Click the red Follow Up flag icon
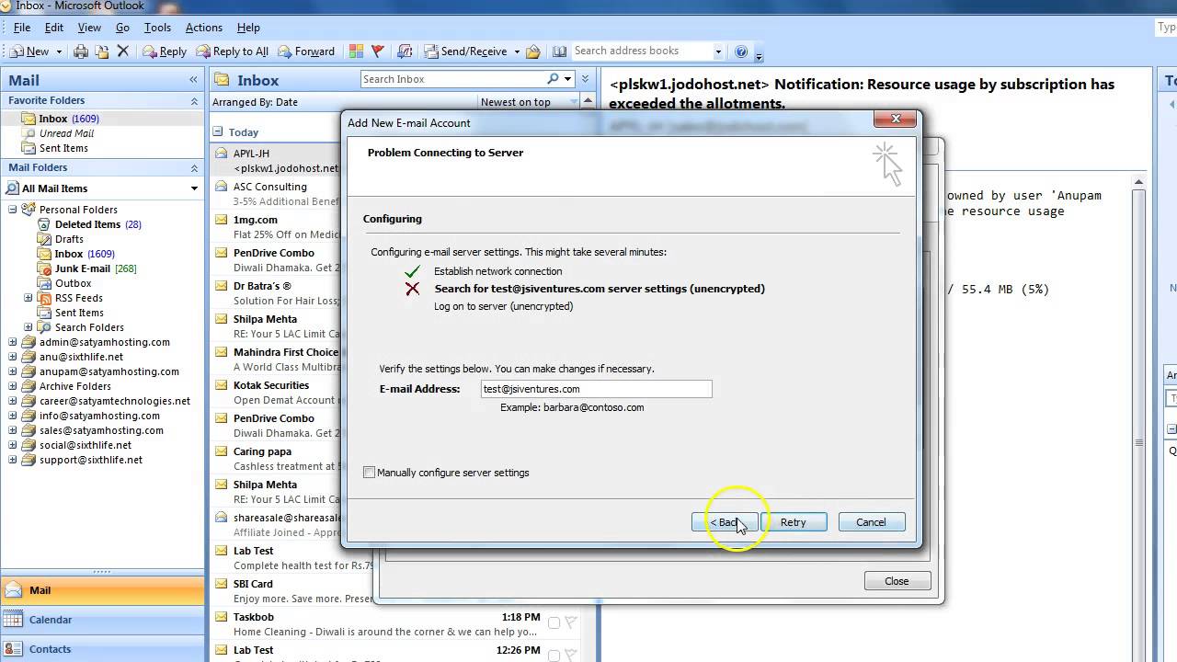 [x=377, y=51]
